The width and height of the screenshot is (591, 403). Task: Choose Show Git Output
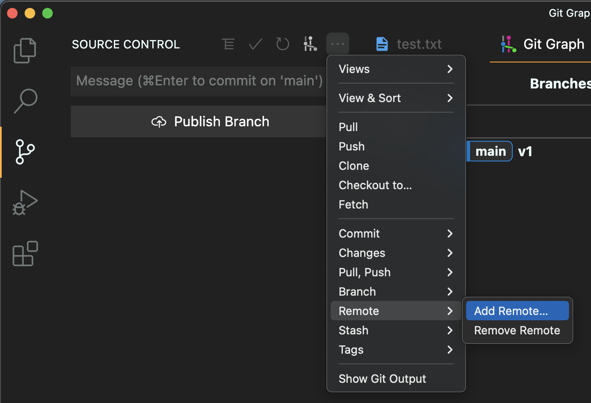coord(396,379)
